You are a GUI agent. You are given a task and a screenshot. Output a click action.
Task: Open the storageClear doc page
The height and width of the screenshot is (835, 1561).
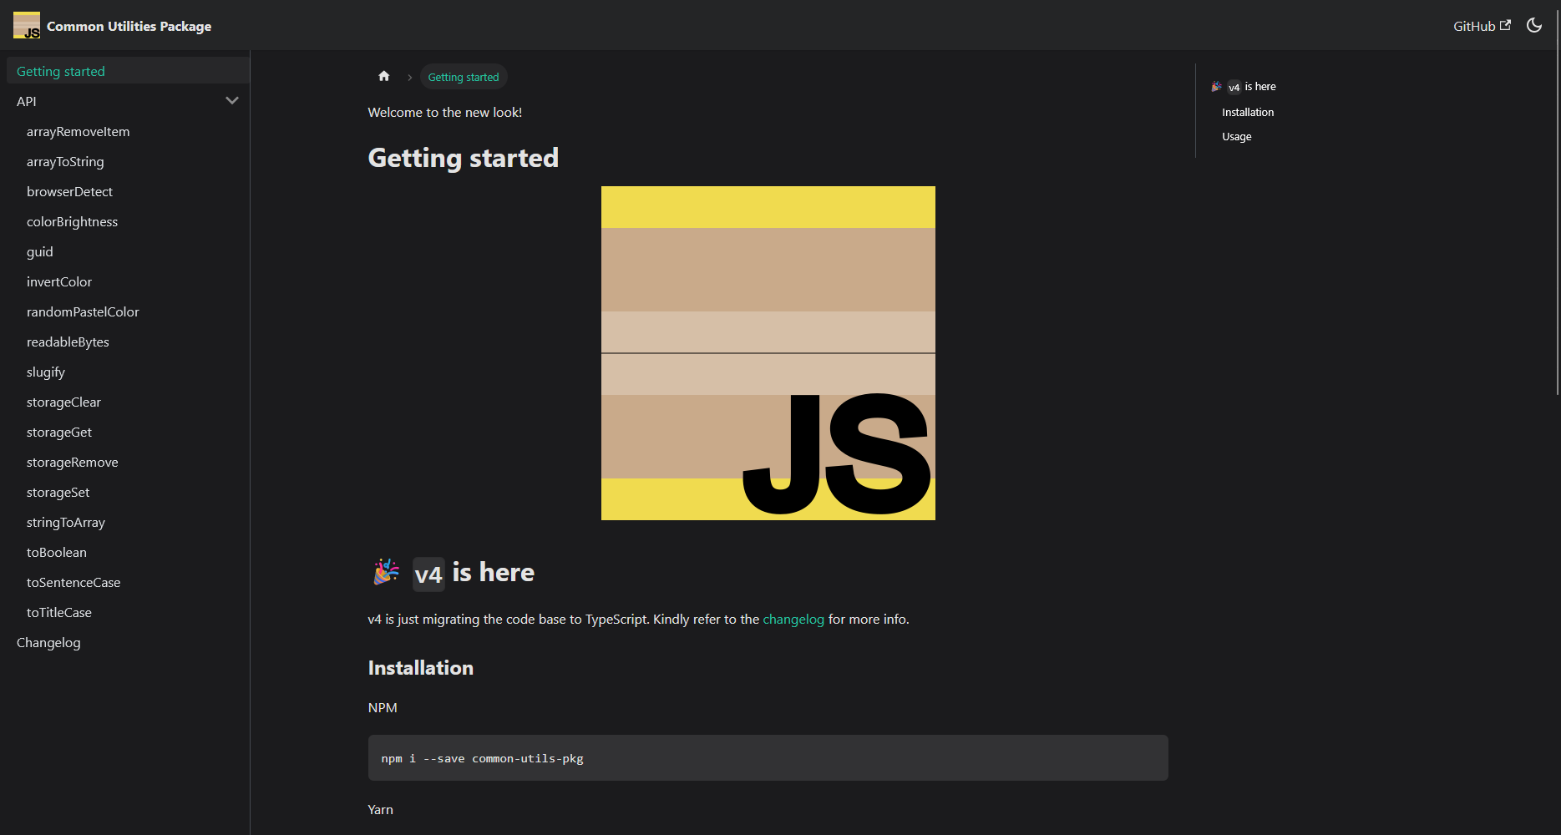[x=63, y=402]
